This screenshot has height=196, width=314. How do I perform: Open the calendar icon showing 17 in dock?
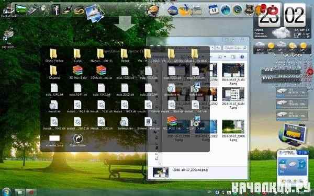tap(214, 10)
